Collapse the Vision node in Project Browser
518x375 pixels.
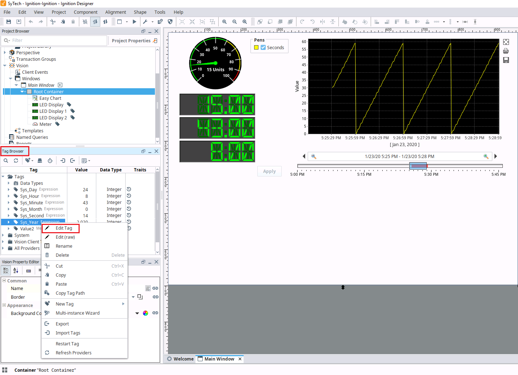point(5,65)
